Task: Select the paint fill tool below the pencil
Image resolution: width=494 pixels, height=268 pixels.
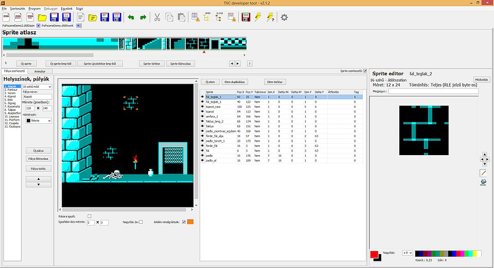Action: 483,182
